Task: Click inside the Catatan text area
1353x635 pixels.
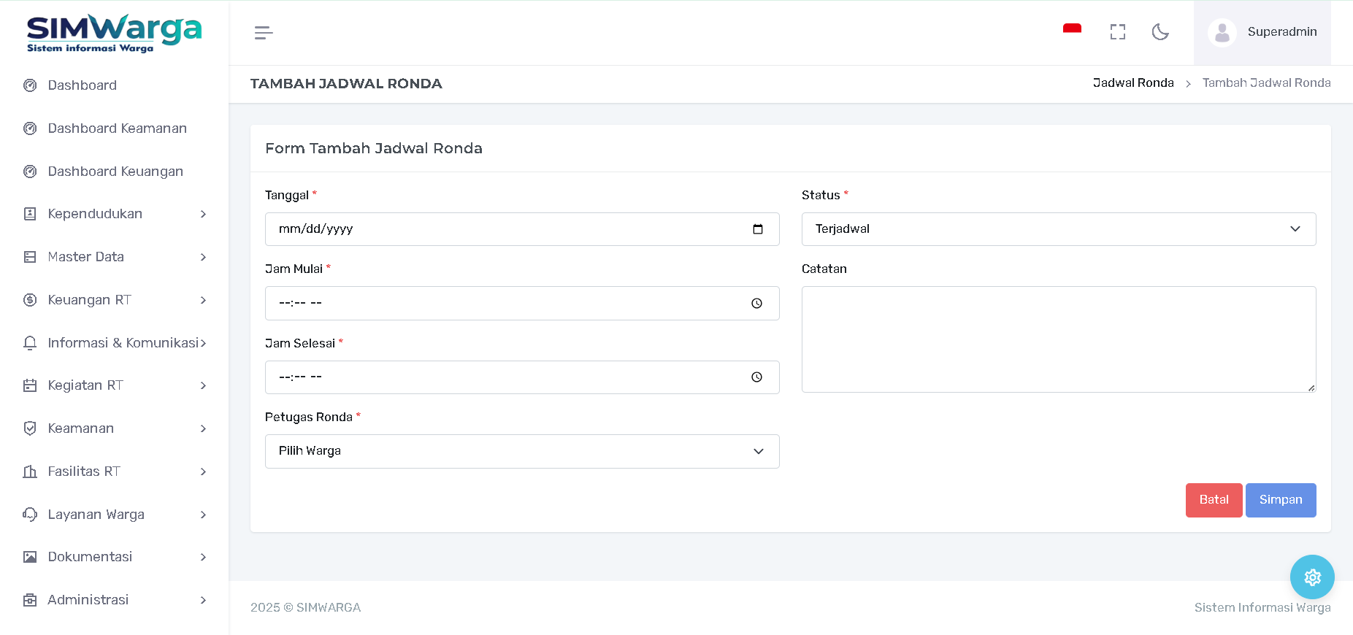Action: click(1058, 339)
